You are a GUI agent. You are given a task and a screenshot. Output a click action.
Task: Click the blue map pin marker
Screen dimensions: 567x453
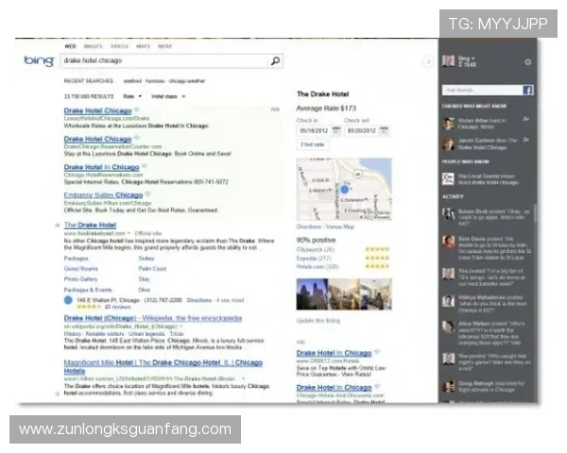[344, 190]
